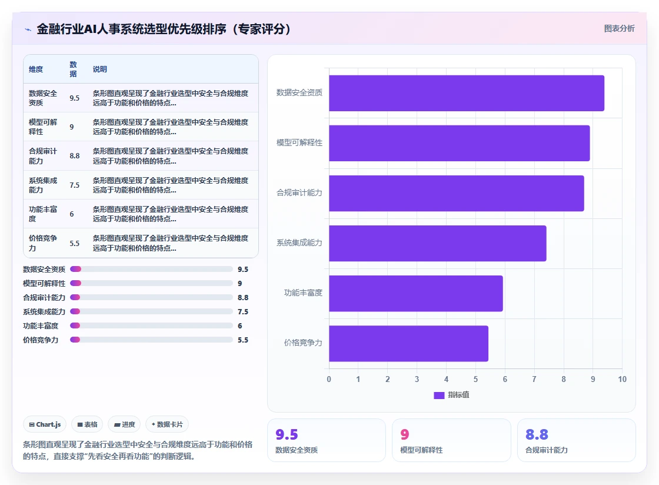The image size is (659, 485).
Task: Click the 9.5 value in the table
Action: [x=74, y=98]
